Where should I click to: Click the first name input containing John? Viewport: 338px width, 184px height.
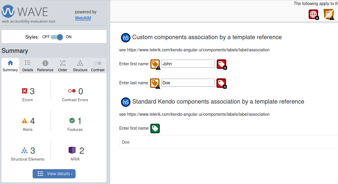[x=188, y=64]
